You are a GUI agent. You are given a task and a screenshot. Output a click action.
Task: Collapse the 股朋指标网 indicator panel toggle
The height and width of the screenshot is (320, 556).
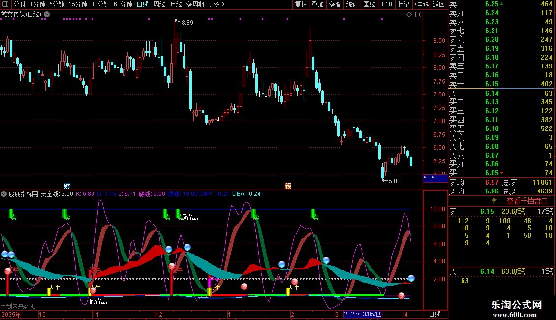(x=4, y=194)
